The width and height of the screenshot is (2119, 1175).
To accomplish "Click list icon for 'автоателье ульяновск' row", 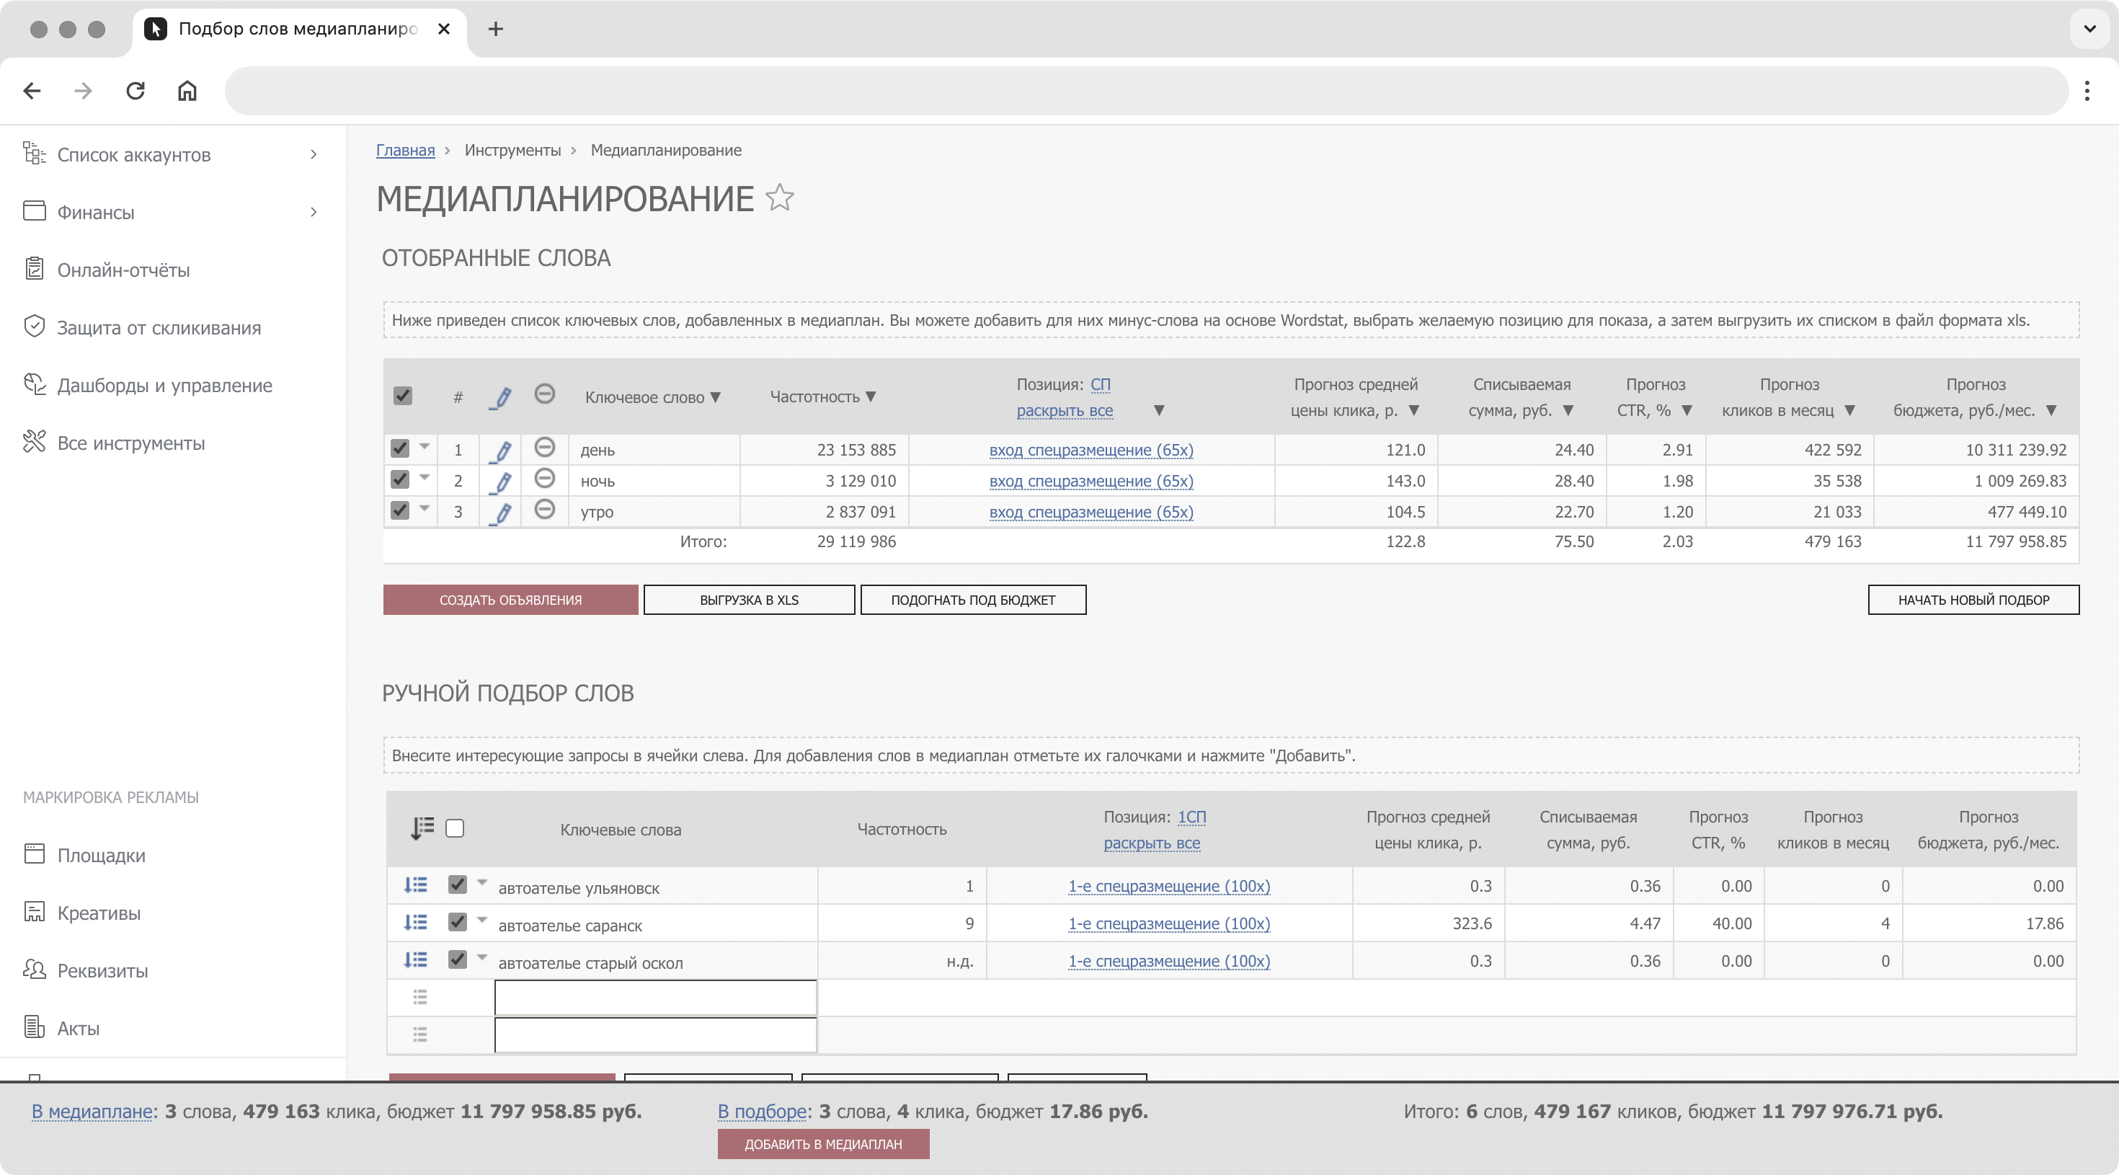I will (415, 884).
